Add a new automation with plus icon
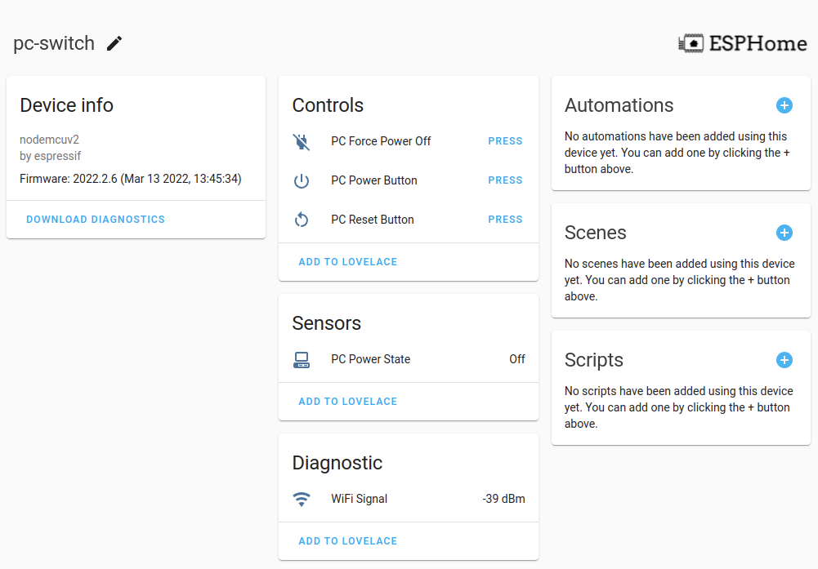Viewport: 818px width, 569px height. coord(784,105)
